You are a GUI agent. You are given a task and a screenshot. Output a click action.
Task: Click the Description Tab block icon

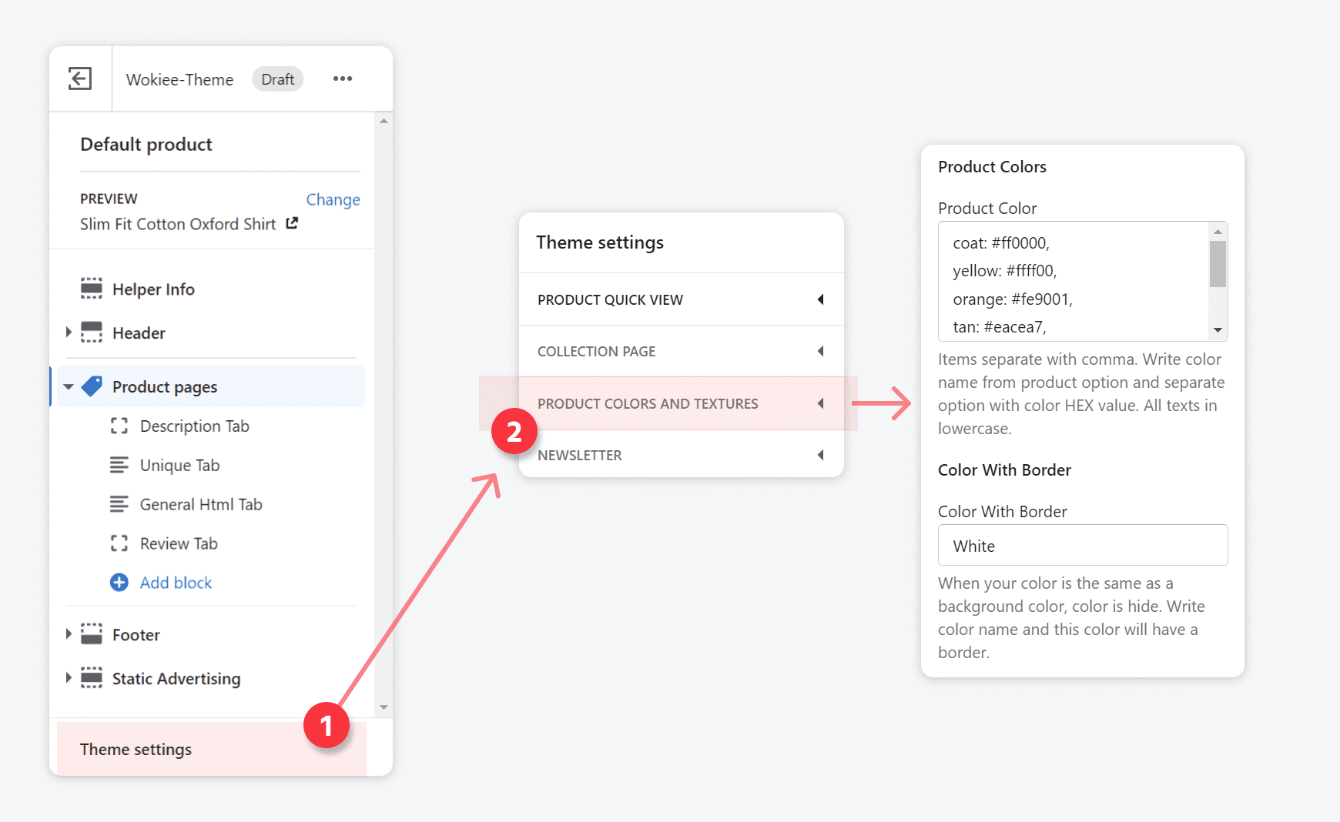click(x=119, y=426)
